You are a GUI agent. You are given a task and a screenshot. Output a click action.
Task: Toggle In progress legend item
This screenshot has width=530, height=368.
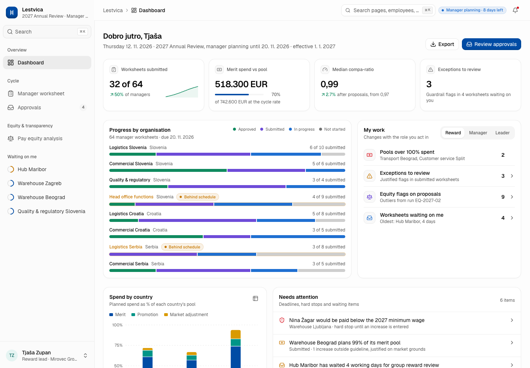302,129
